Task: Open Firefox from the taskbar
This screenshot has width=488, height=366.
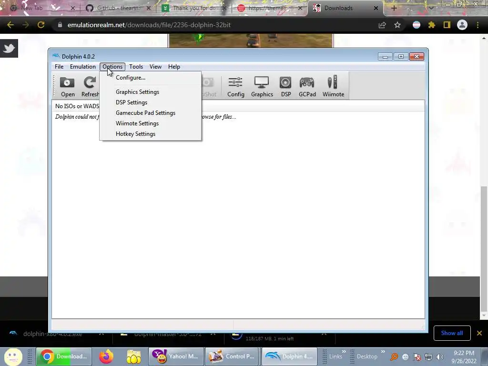Action: pyautogui.click(x=106, y=356)
